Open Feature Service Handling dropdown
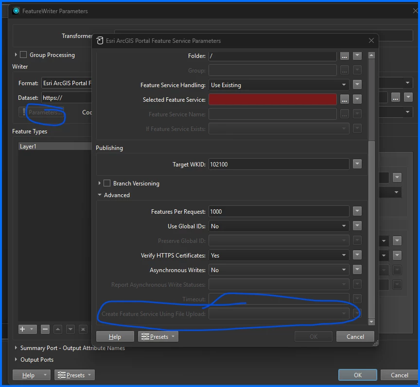The image size is (420, 387). coord(279,85)
